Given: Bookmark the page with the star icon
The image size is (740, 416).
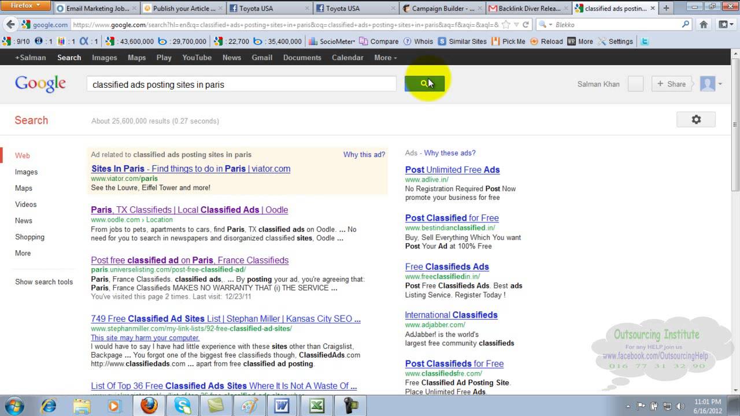Looking at the screenshot, I should pos(506,25).
